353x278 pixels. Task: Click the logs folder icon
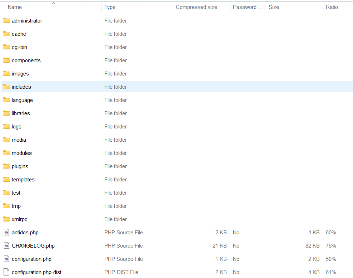(x=6, y=127)
